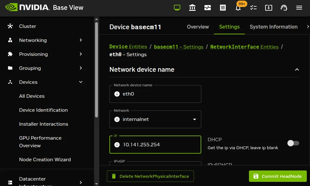Click the Device basecm11 heading
The width and height of the screenshot is (310, 186).
[135, 27]
